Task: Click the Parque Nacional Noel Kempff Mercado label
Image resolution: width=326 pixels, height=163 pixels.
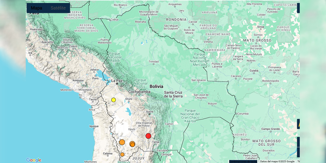Action: click(200, 59)
